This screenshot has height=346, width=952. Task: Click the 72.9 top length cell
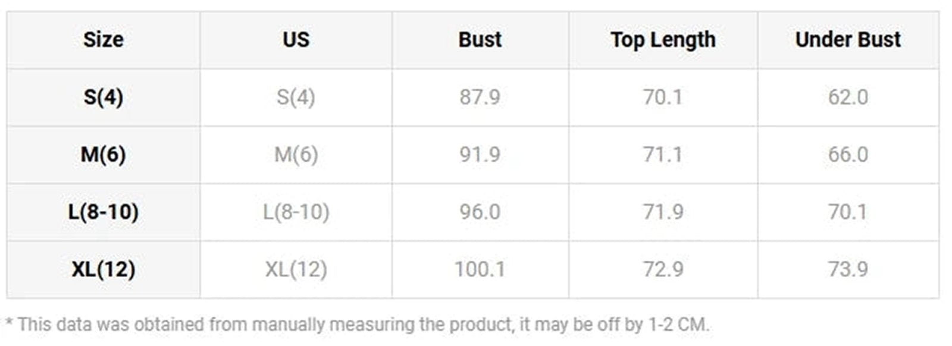coord(663,269)
